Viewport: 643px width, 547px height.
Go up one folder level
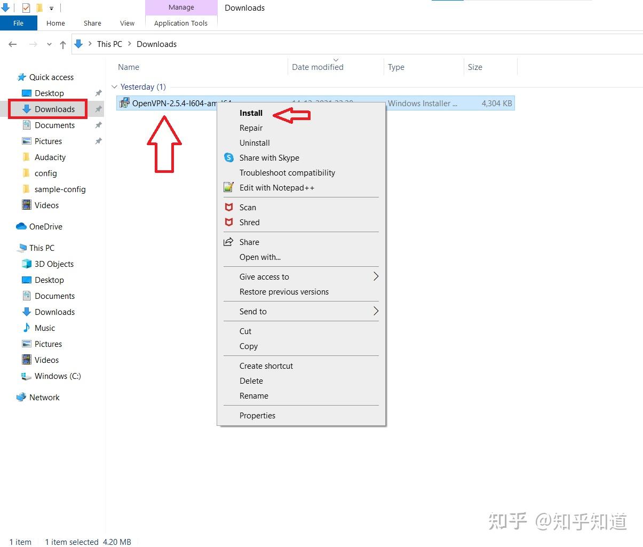pos(63,45)
